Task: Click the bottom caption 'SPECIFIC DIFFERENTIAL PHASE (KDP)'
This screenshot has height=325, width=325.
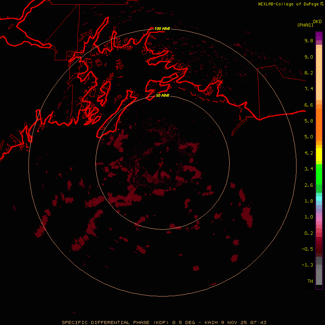Action: pos(115,322)
